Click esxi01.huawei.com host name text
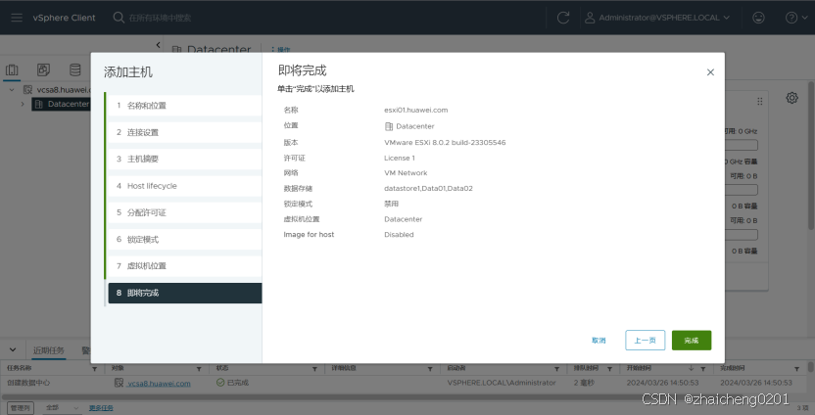Image resolution: width=815 pixels, height=415 pixels. coord(415,111)
